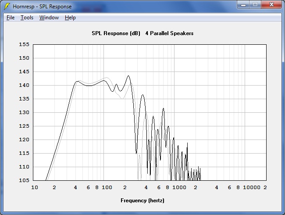Image resolution: width=285 pixels, height=215 pixels.
Task: Close the SPL Response window
Action: [271, 4]
